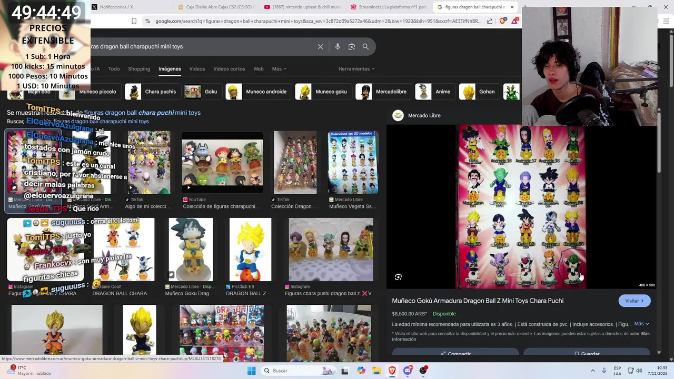Open volume control in system tray

639,371
